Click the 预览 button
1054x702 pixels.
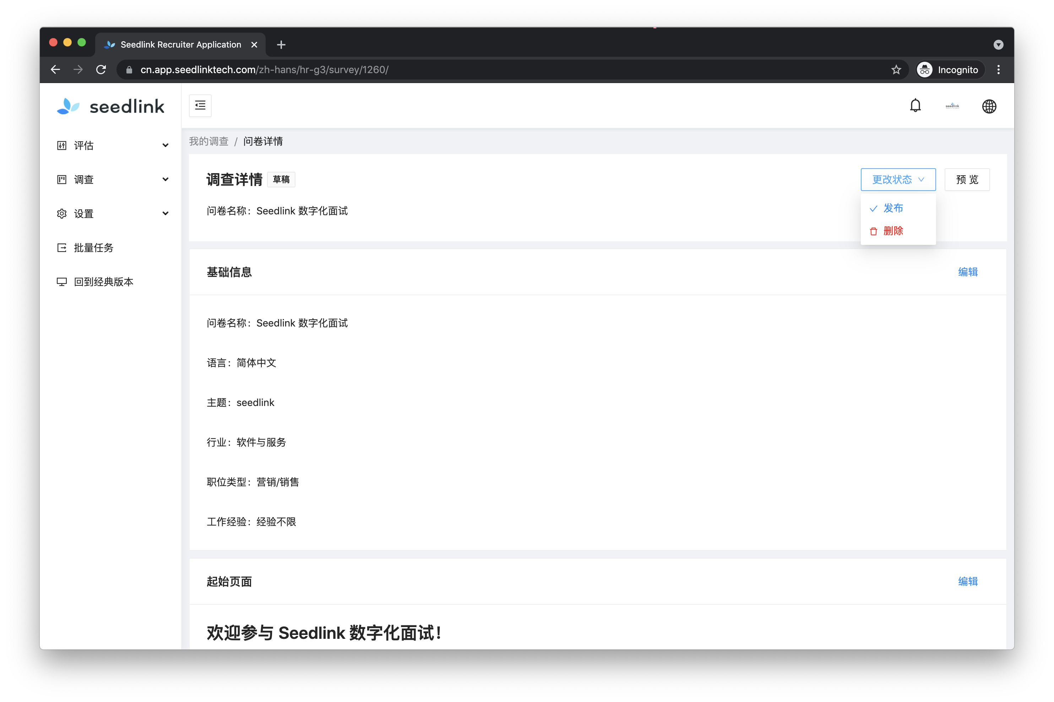tap(967, 180)
